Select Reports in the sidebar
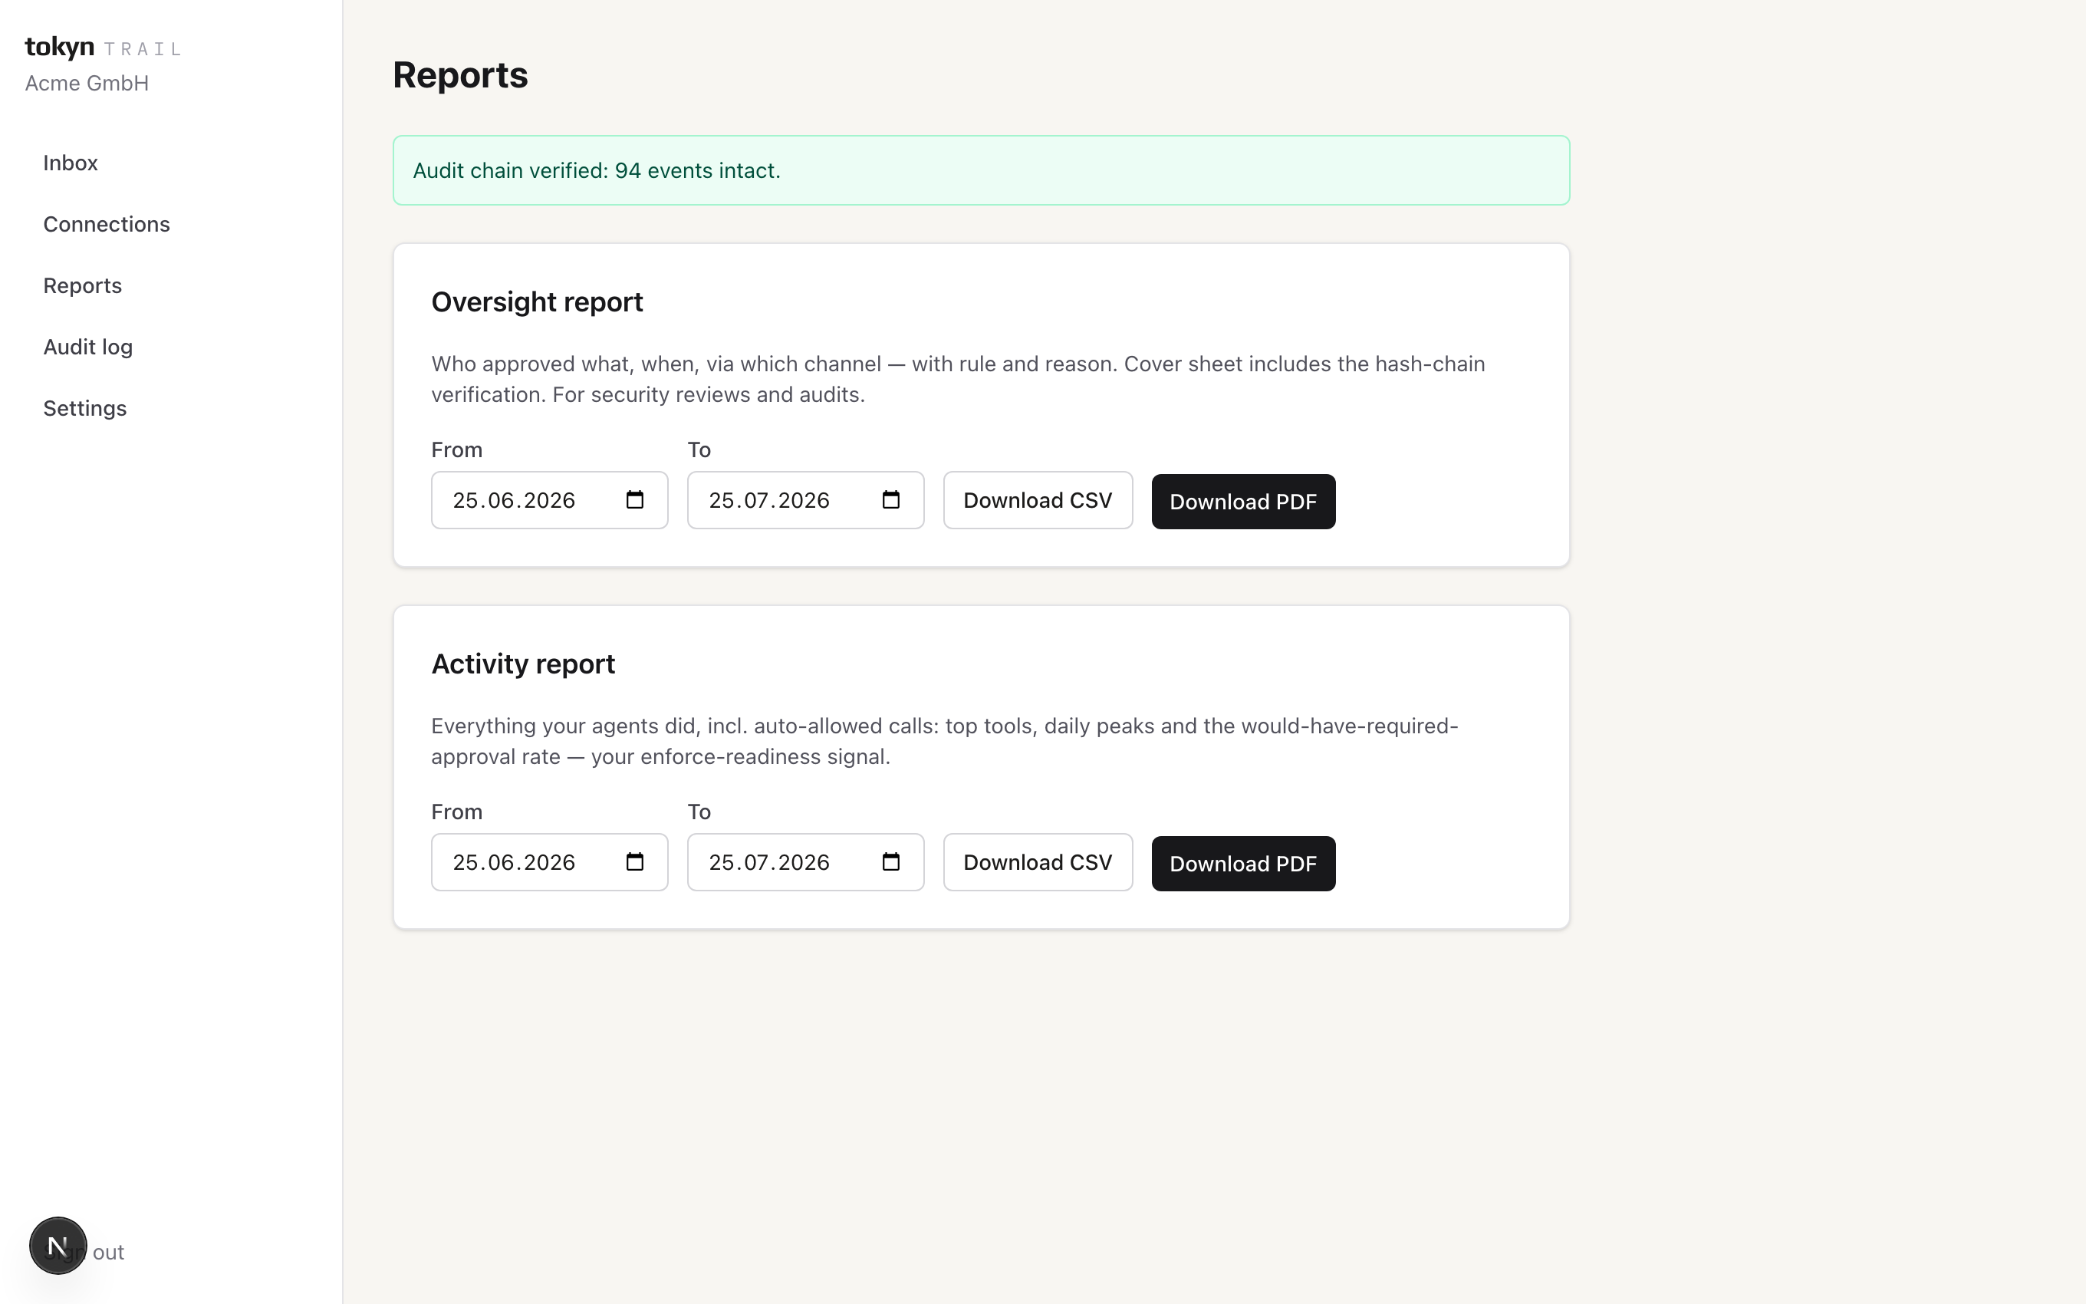This screenshot has height=1304, width=2086. (x=83, y=285)
